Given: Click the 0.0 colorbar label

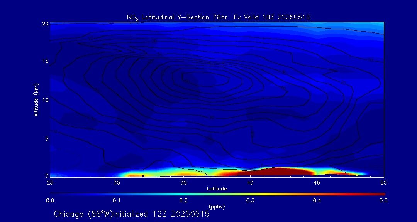Looking at the screenshot, I should coord(50,200).
